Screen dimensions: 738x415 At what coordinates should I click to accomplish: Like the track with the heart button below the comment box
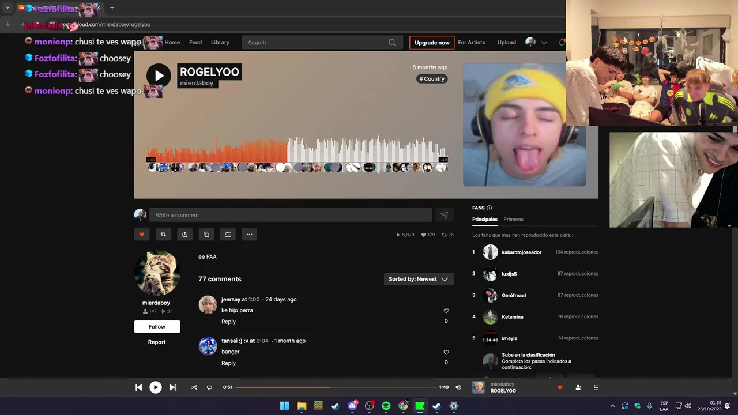[x=142, y=234]
